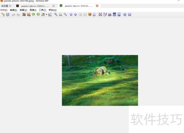The image size is (184, 133).
Task: Open the browser folder tree icon
Action: (3, 15)
